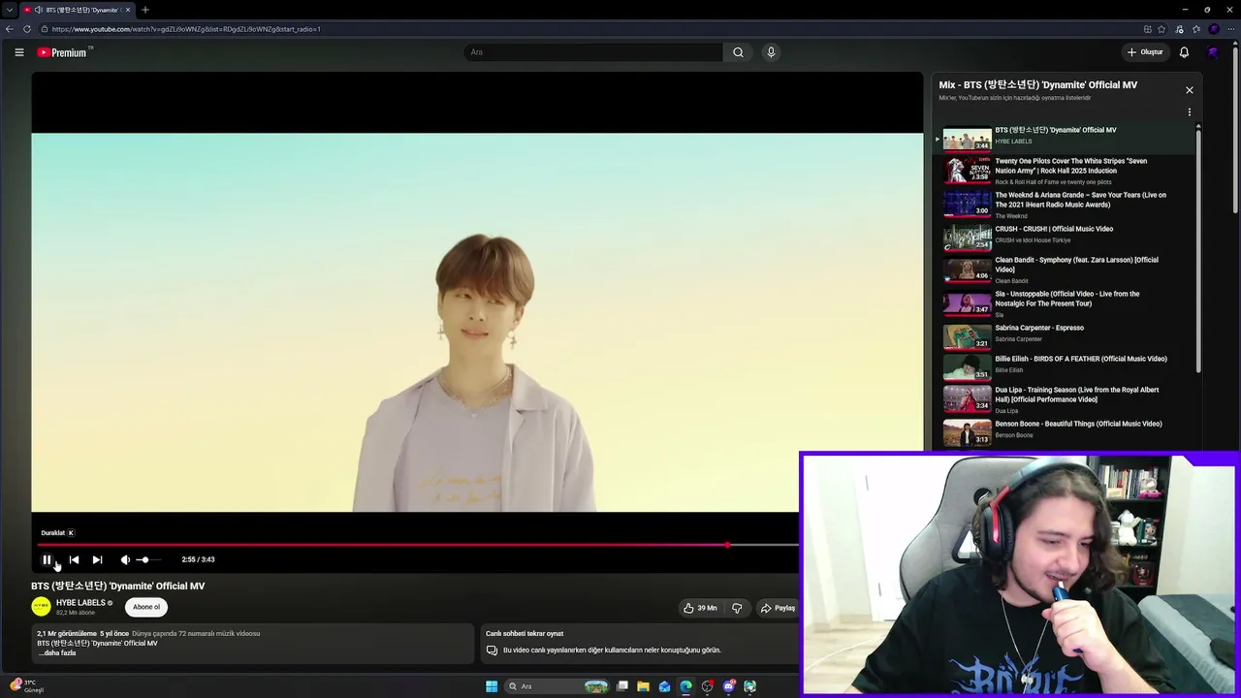1241x698 pixels.
Task: Focus the YouTube search box labeled Ara
Action: (592, 52)
